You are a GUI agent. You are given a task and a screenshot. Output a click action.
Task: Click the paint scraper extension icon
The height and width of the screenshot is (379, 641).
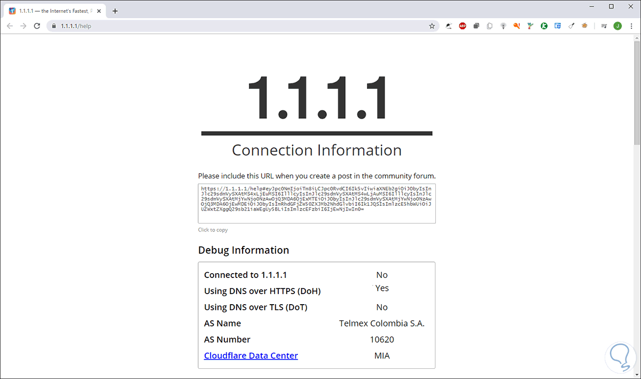click(x=571, y=26)
